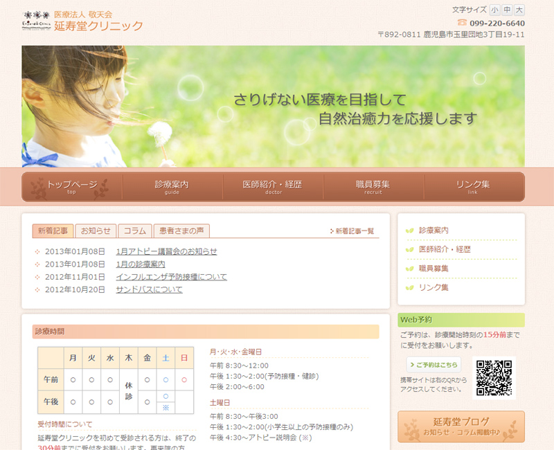Image resolution: width=554 pixels, height=450 pixels.
Task: Switch to the コラム tab
Action: click(x=135, y=231)
